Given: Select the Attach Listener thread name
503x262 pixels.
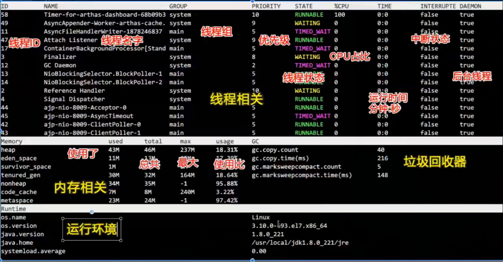Looking at the screenshot, I should click(71, 40).
